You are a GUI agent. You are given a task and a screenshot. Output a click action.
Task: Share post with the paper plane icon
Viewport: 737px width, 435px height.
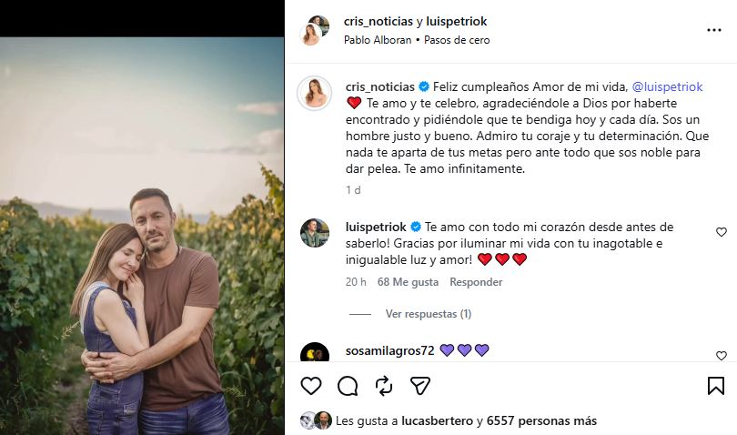(419, 386)
